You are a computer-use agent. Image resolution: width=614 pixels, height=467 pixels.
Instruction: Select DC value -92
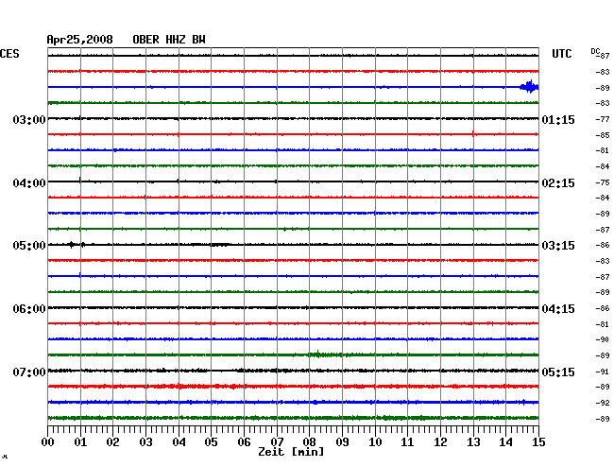pyautogui.click(x=603, y=403)
